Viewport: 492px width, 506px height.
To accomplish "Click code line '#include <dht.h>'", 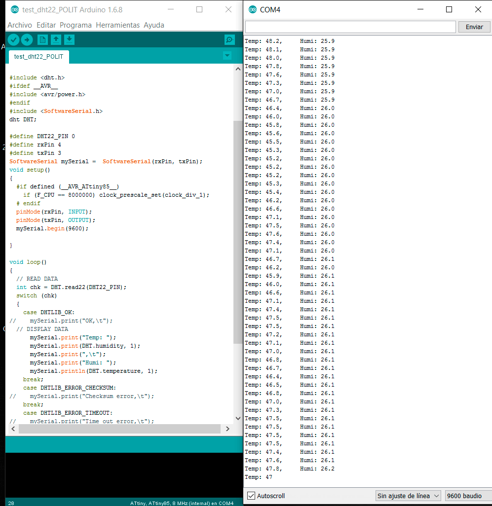I will coord(37,77).
